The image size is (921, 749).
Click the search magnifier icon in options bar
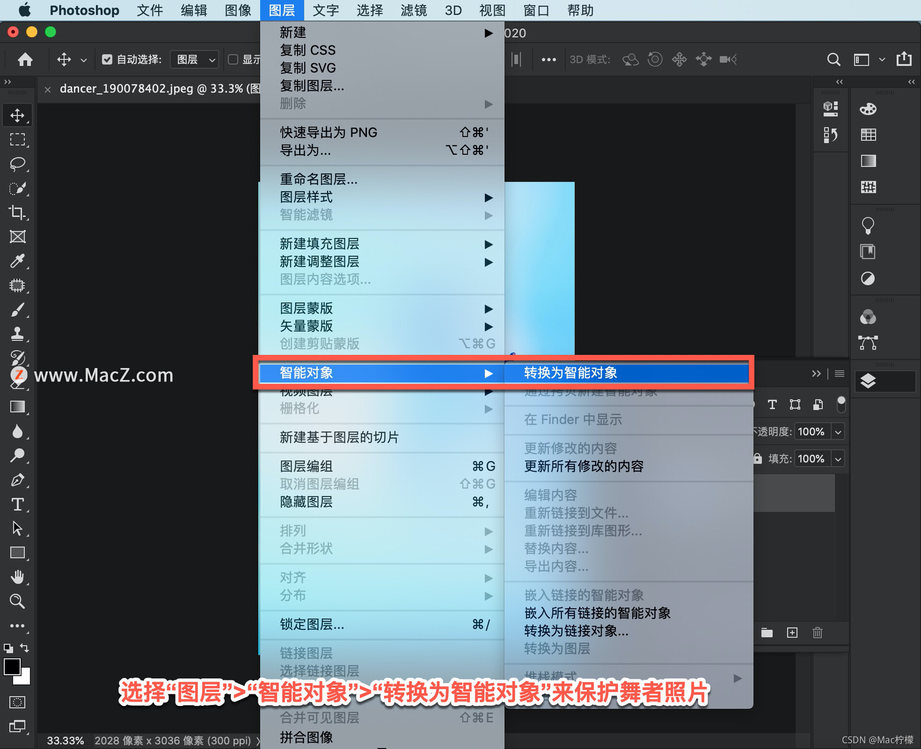tap(834, 59)
